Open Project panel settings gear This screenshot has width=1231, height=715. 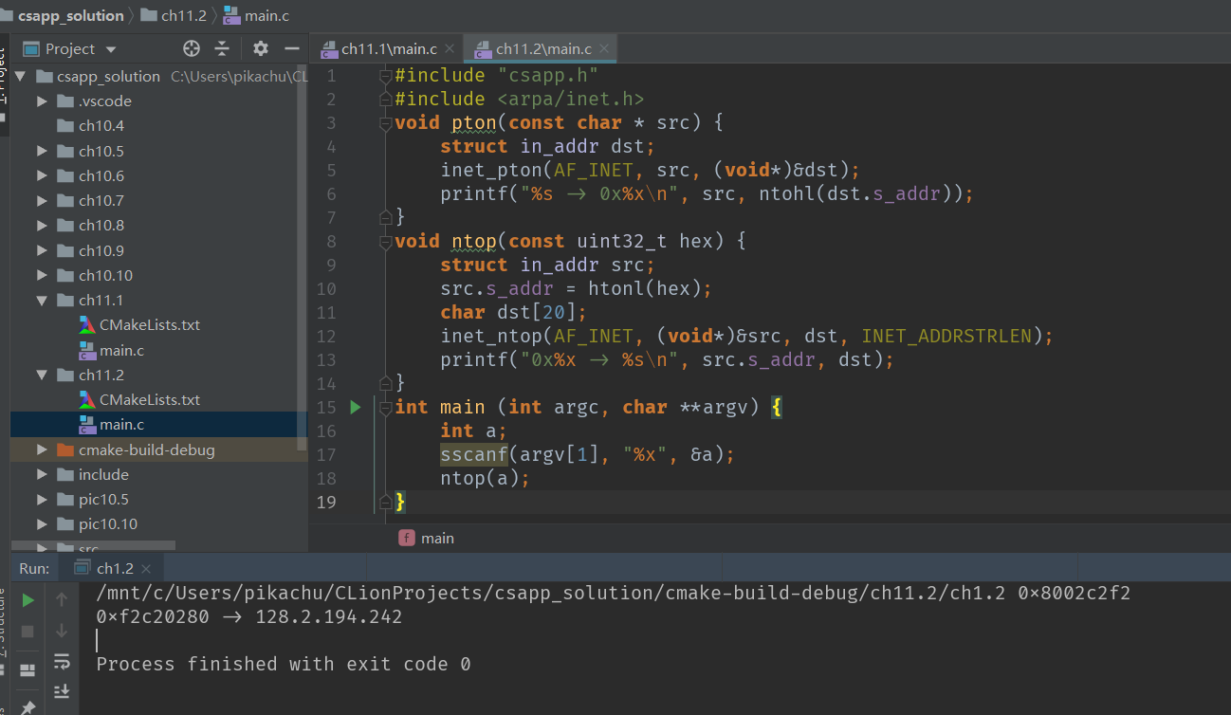coord(261,48)
